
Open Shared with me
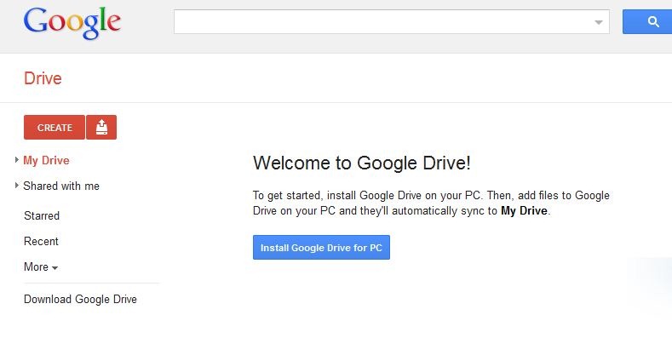61,186
